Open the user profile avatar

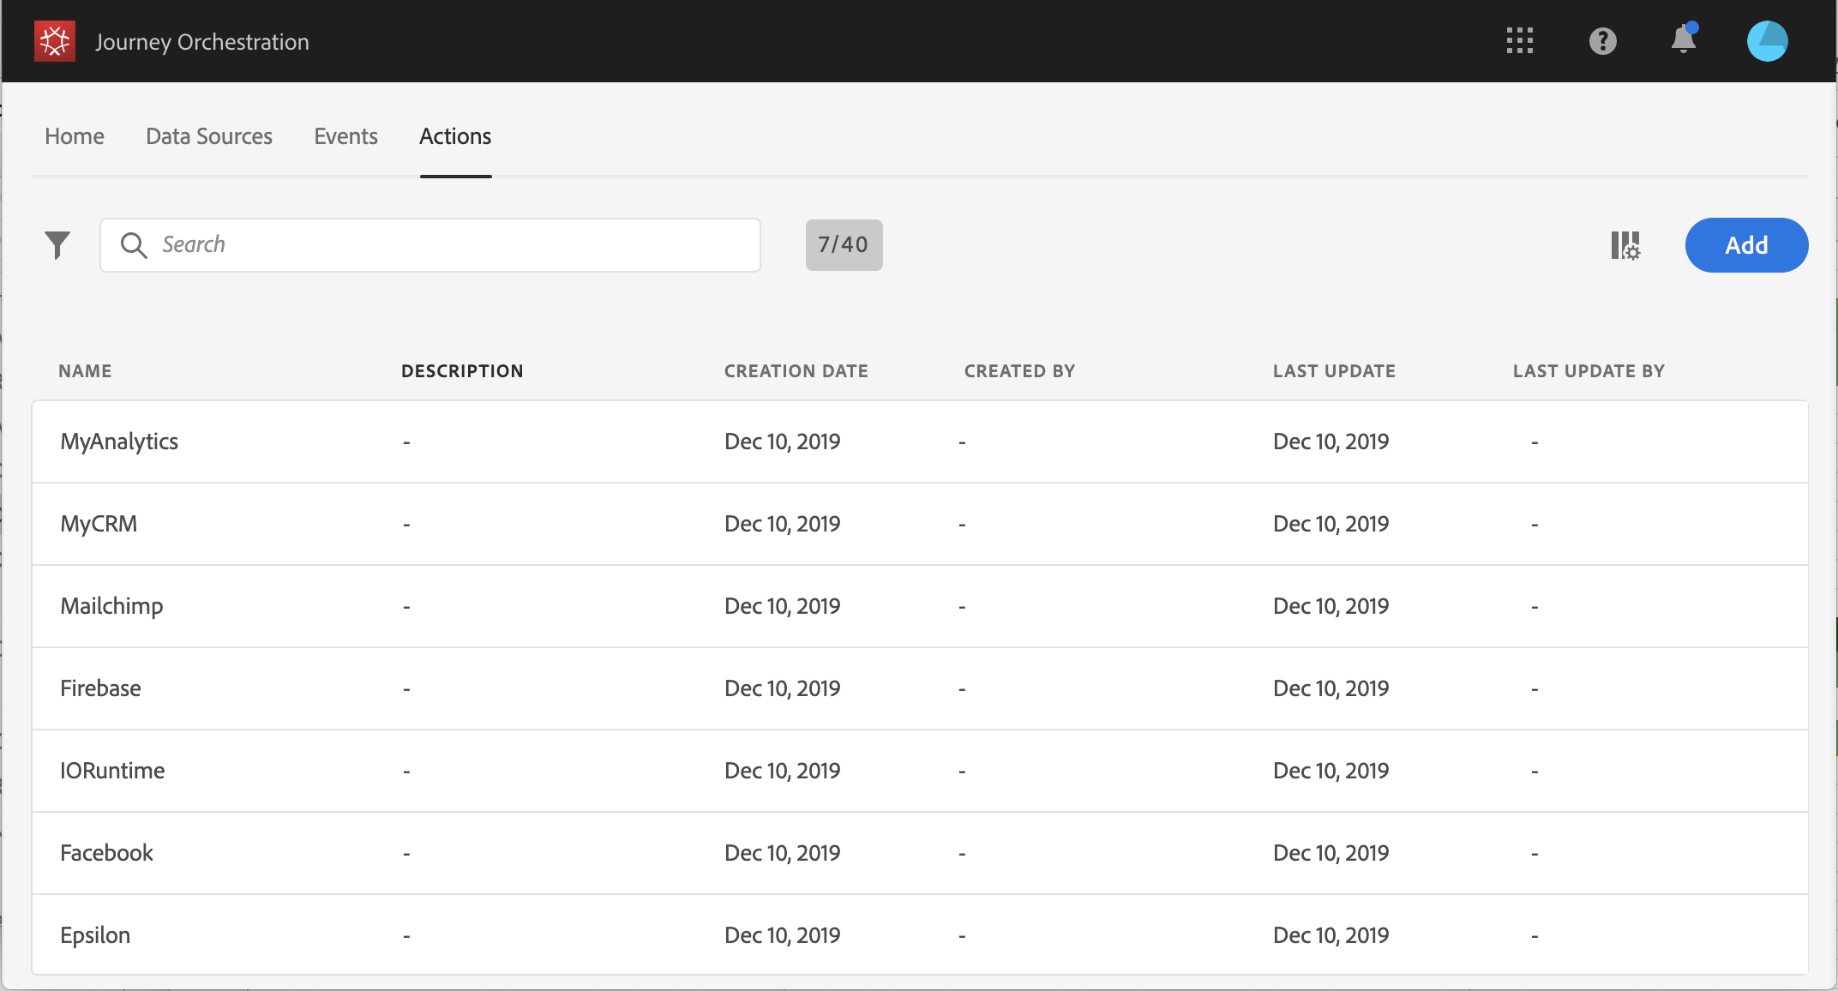click(1767, 41)
